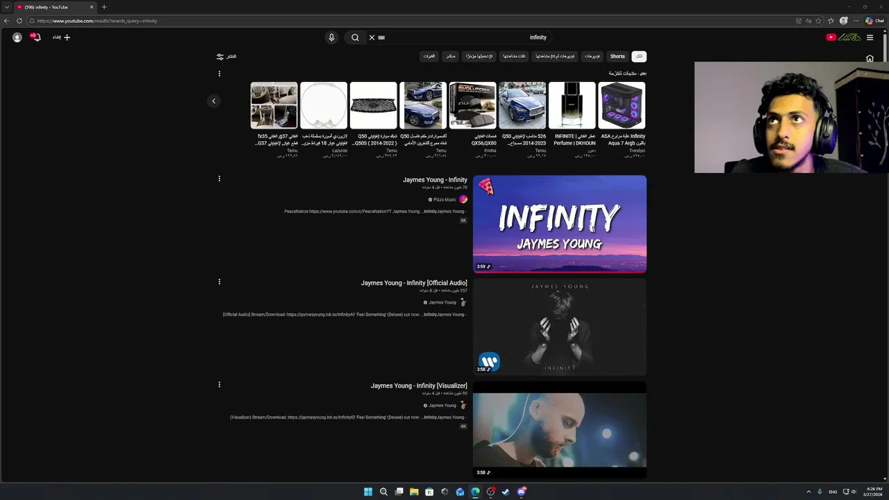Select the Channels filter chip
The width and height of the screenshot is (889, 500).
pyautogui.click(x=429, y=56)
